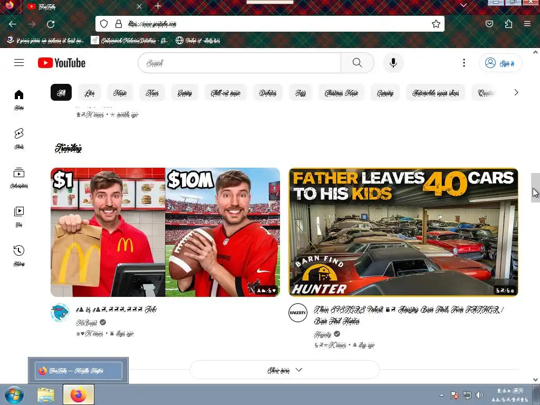
Task: List all tabs dropdown arrow
Action: click(x=464, y=5)
